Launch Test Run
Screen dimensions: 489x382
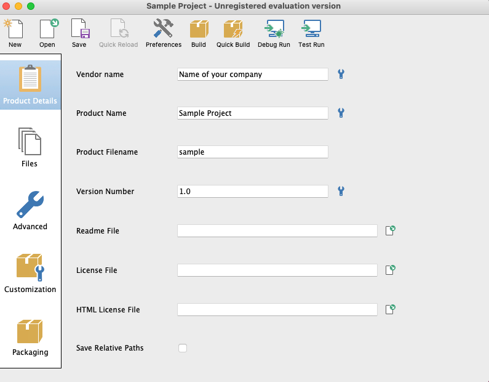tap(311, 33)
